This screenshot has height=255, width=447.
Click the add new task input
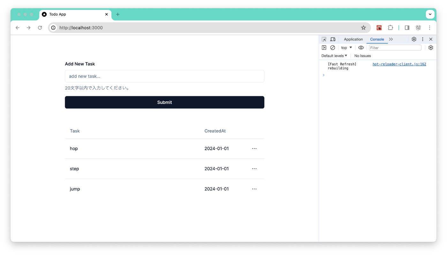[164, 76]
